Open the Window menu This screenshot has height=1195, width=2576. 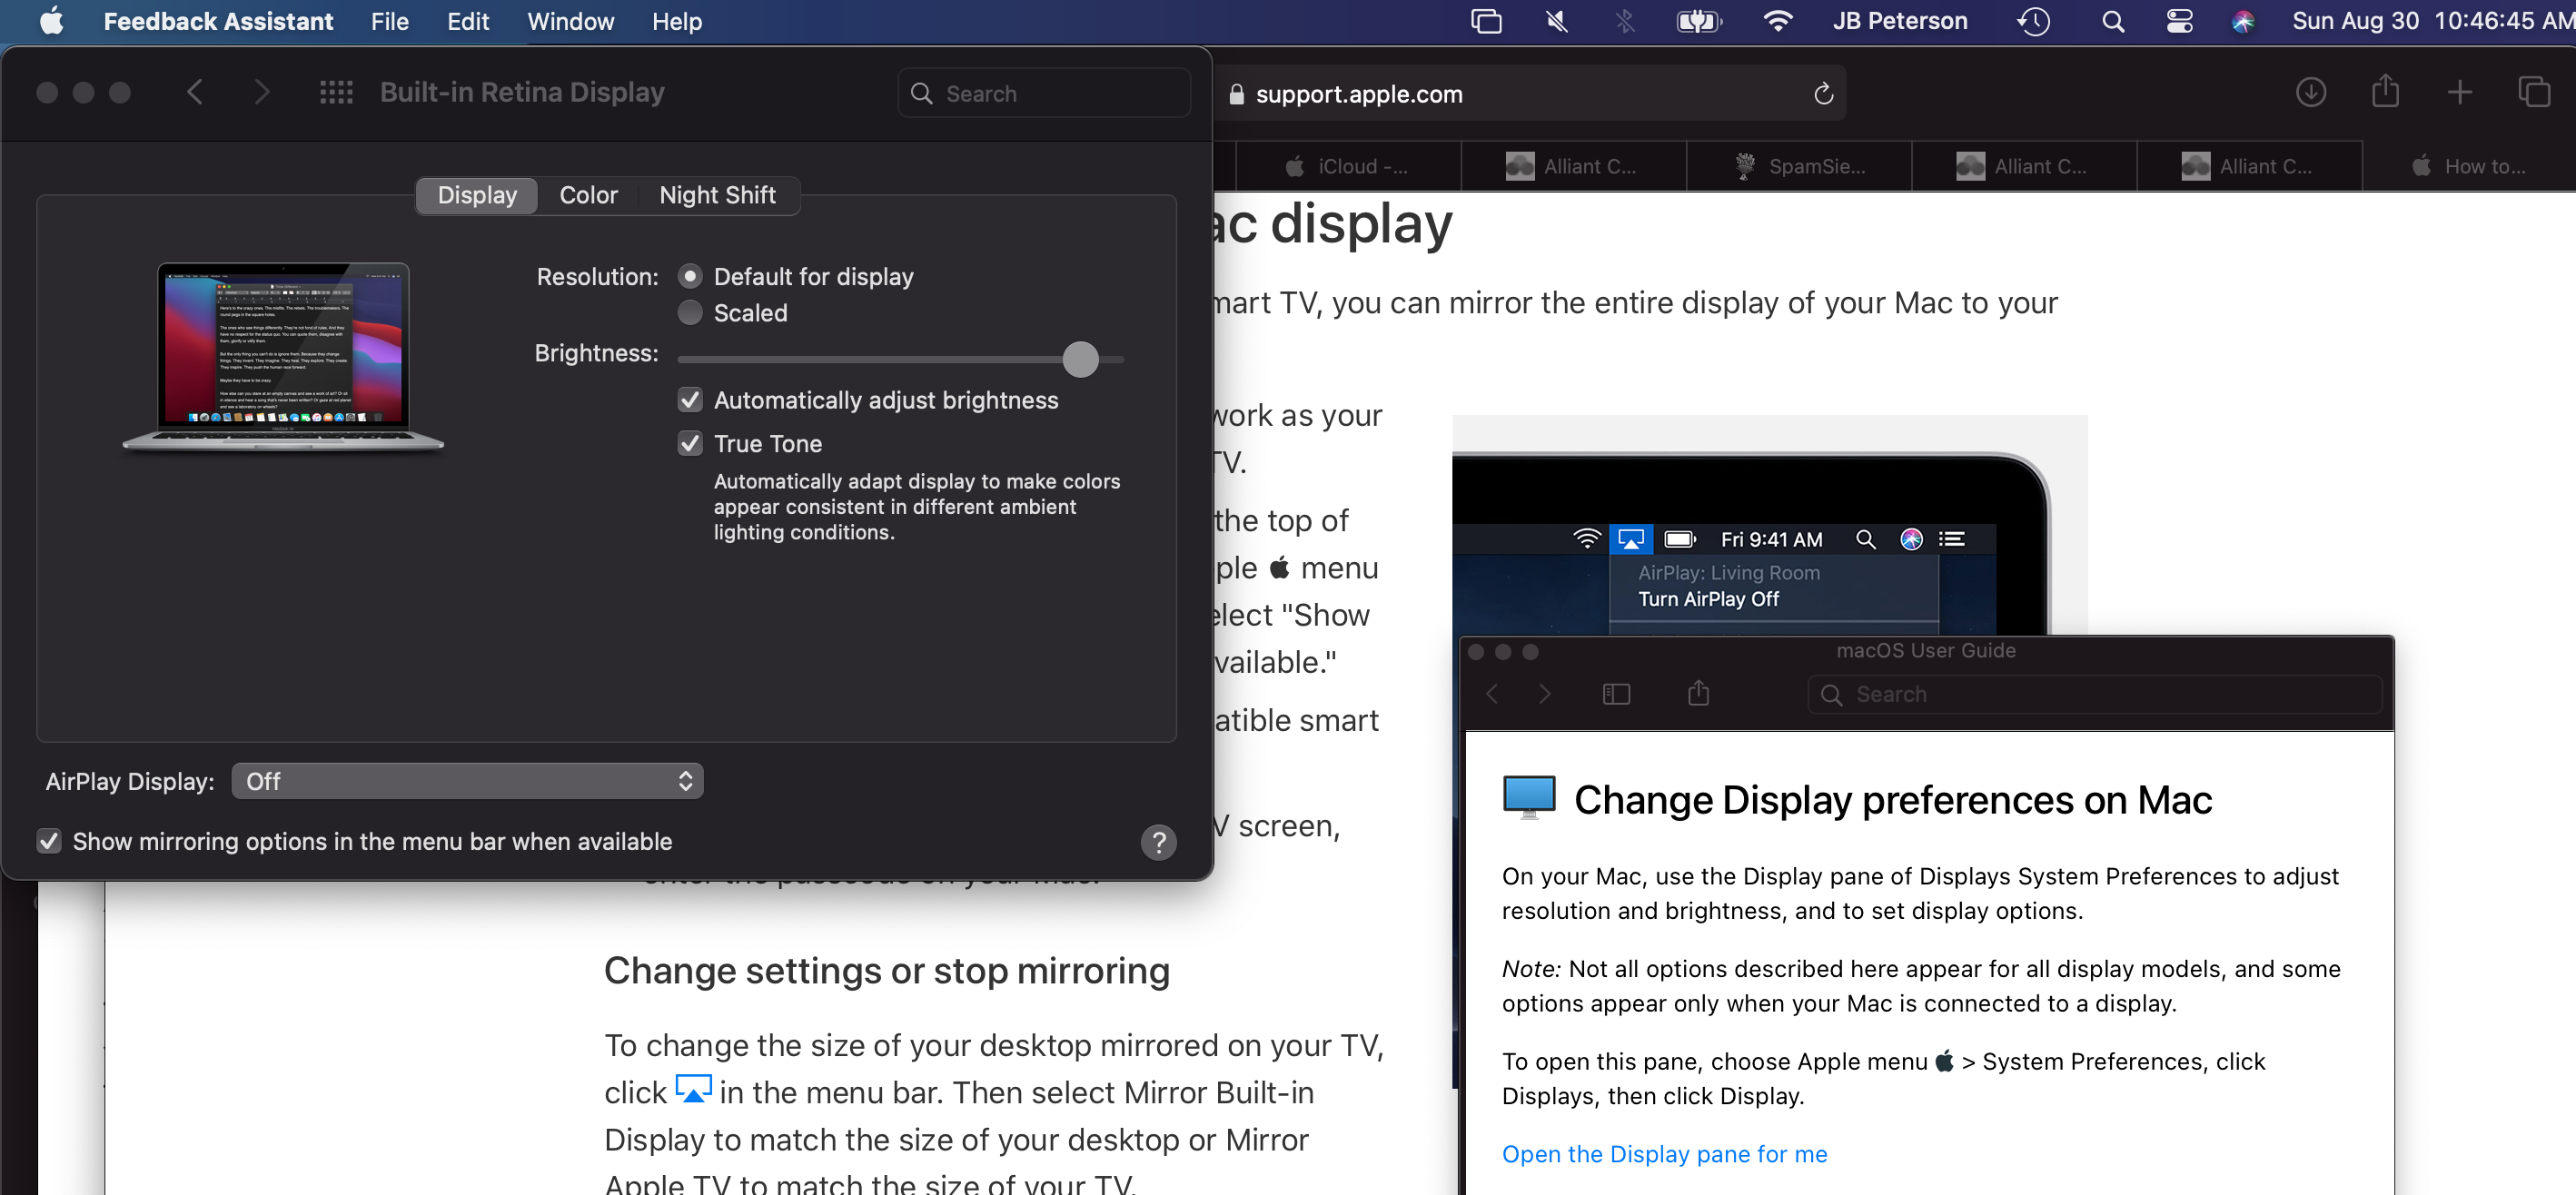(x=570, y=21)
